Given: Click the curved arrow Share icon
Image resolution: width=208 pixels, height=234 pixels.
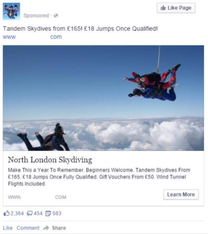Looking at the screenshot, I should click(x=46, y=228).
